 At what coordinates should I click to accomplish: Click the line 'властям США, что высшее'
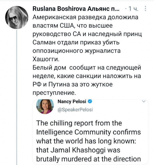[73, 26]
